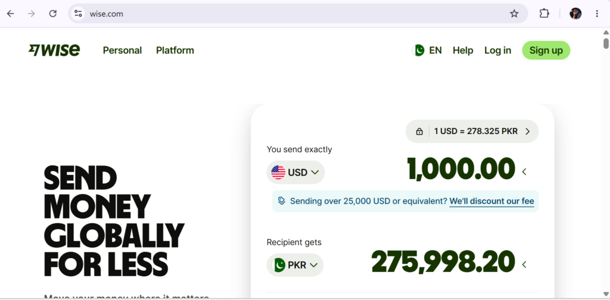Reload the wise.com page
Viewport: 610px width, 300px height.
pyautogui.click(x=53, y=14)
